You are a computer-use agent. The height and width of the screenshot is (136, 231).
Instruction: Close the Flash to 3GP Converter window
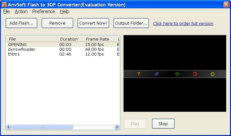[226, 4]
